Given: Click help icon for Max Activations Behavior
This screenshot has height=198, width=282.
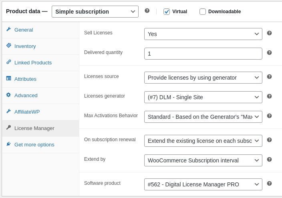Looking at the screenshot, I should point(269,116).
